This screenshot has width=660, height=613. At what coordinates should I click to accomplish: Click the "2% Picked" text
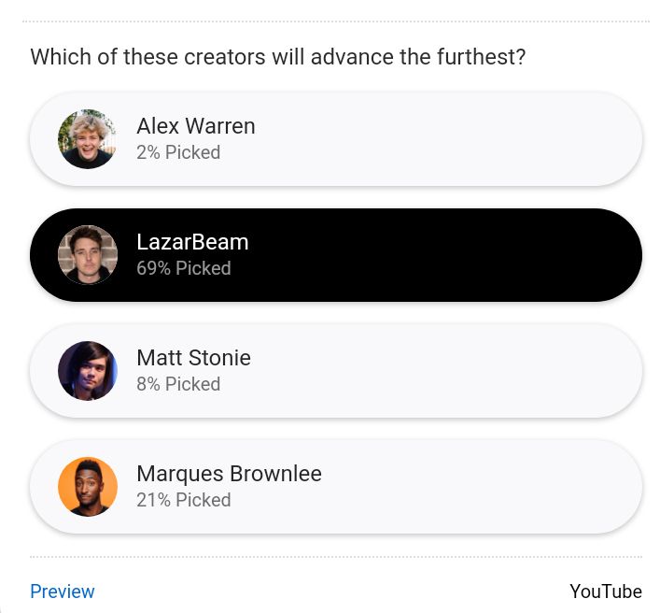click(178, 152)
